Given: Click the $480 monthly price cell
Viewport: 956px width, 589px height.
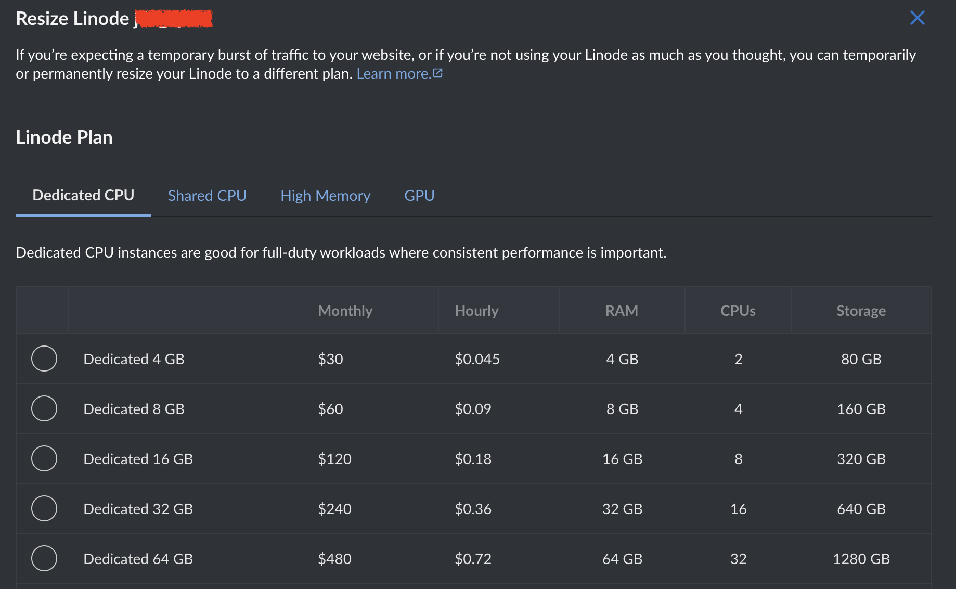Looking at the screenshot, I should 335,559.
